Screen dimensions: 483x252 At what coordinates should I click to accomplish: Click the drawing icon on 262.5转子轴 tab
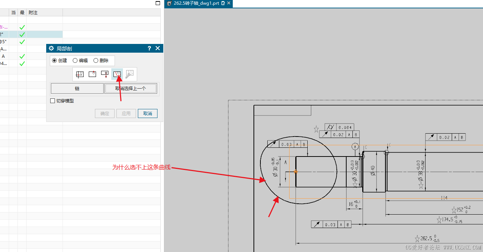[x=169, y=3]
